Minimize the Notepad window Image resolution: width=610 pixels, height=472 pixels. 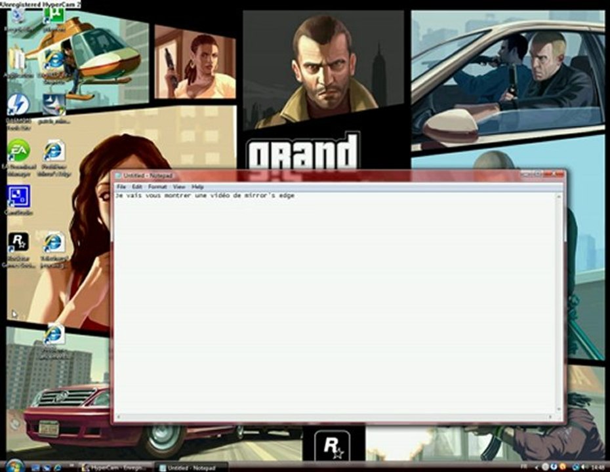click(527, 174)
